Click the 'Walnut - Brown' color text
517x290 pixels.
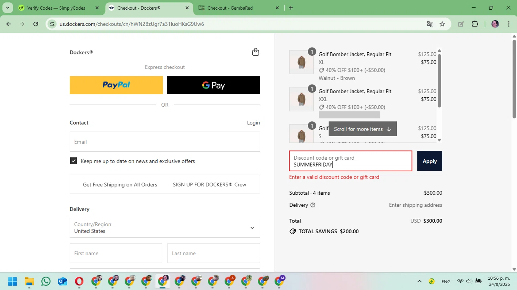pyautogui.click(x=337, y=78)
